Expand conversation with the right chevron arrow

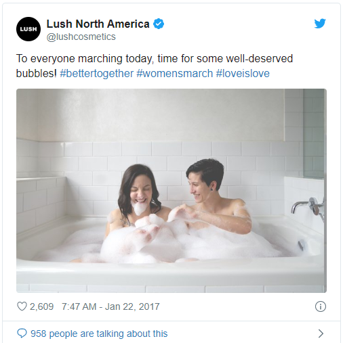point(321,334)
